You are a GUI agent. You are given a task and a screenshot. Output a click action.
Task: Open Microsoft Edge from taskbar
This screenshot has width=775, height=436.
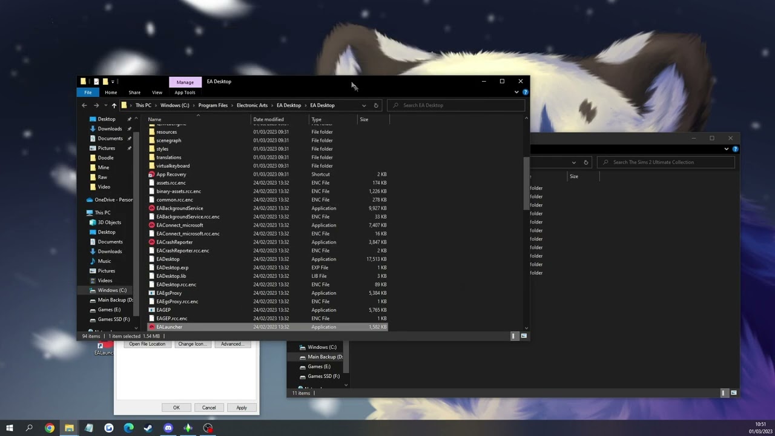128,428
